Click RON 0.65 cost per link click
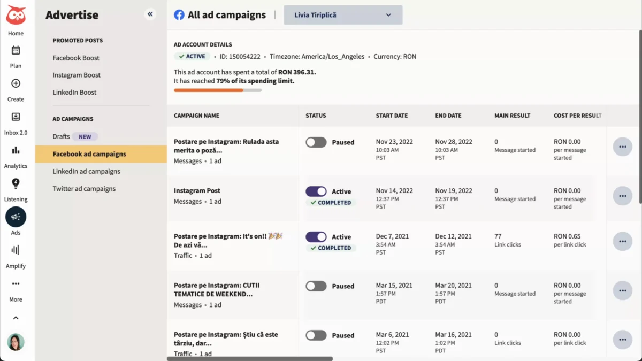This screenshot has height=361, width=642. tap(570, 240)
